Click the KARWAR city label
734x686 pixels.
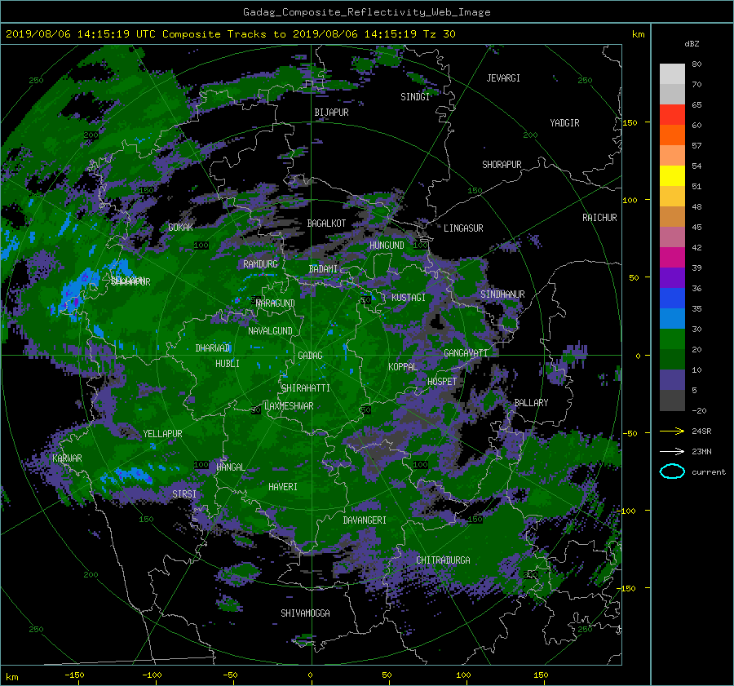pyautogui.click(x=67, y=458)
